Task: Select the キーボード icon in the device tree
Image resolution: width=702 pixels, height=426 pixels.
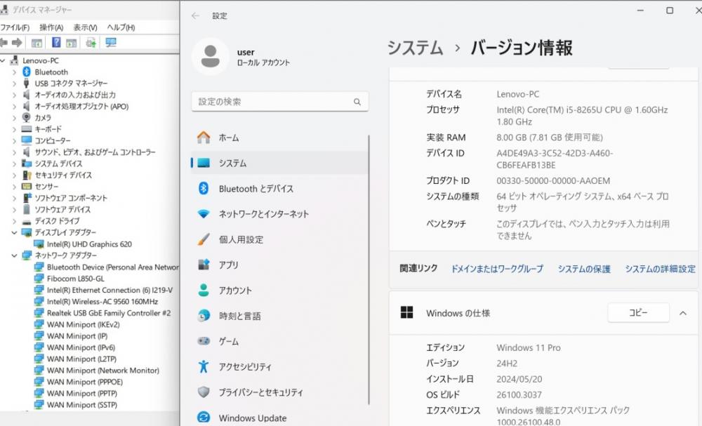Action: [x=27, y=129]
